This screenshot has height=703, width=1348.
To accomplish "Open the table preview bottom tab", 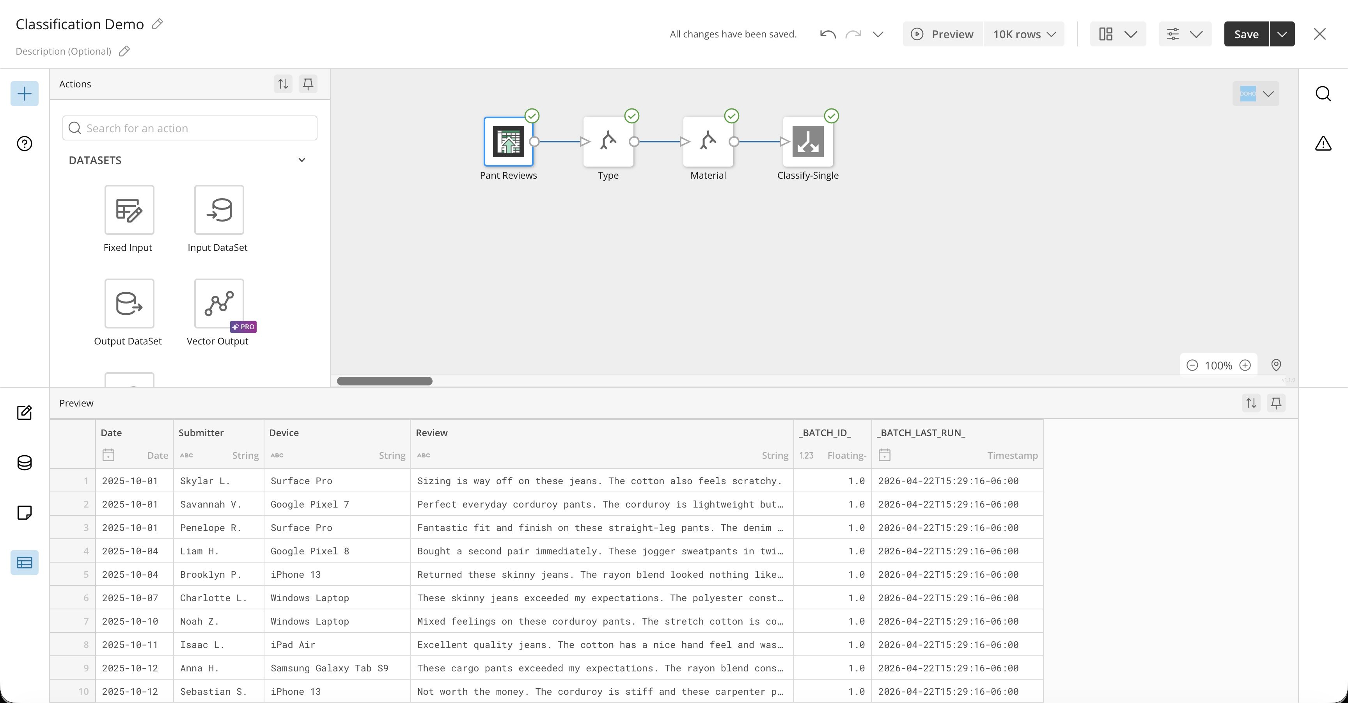I will click(25, 563).
